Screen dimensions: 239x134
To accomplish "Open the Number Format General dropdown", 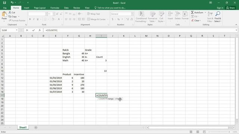I will [132, 14].
